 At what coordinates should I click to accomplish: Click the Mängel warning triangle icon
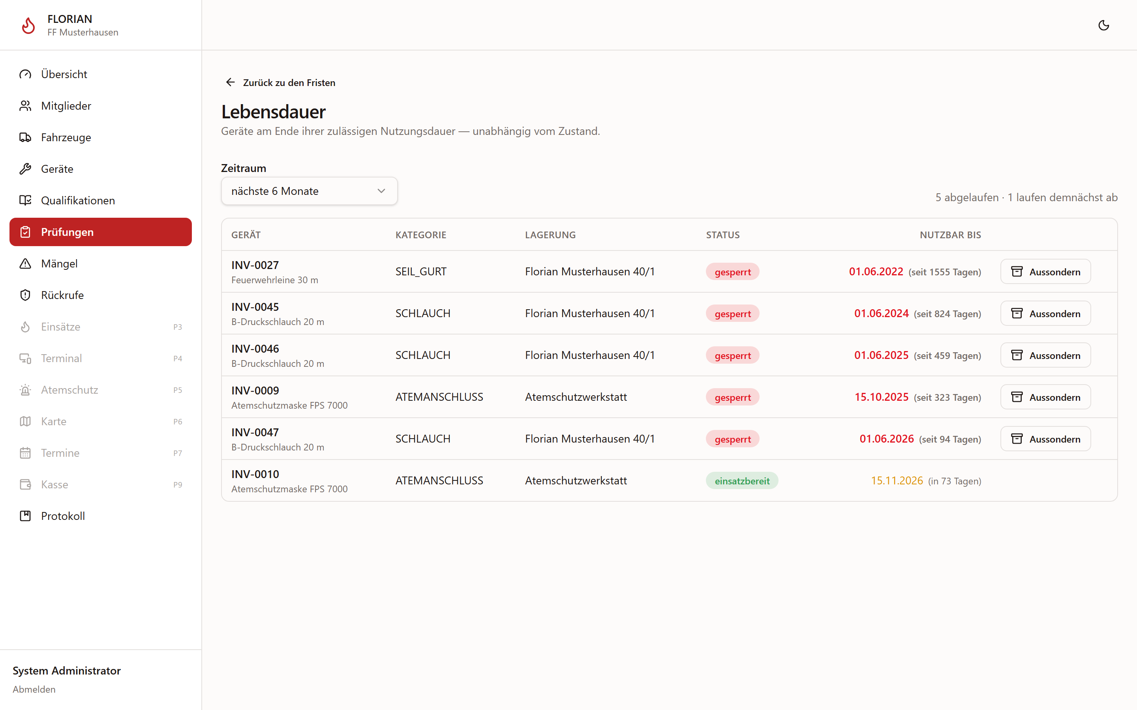25,263
